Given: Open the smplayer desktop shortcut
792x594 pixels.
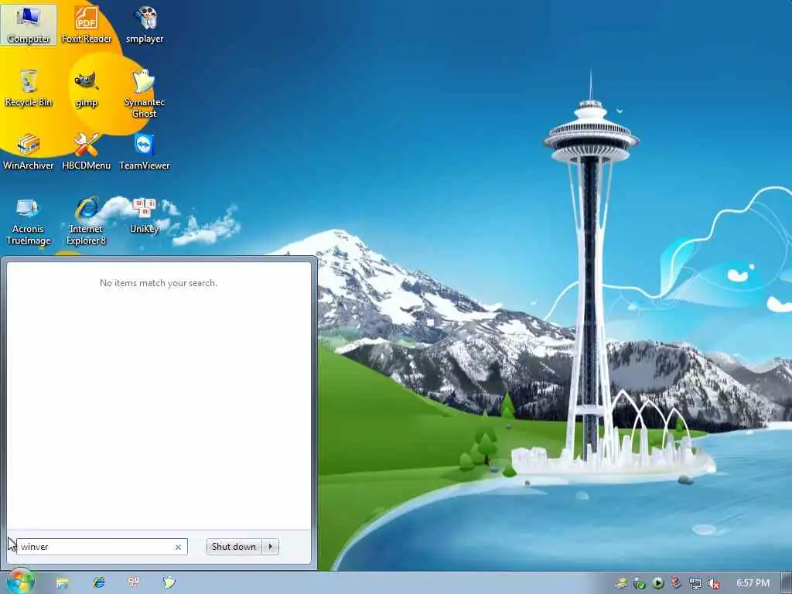Looking at the screenshot, I should [x=145, y=24].
